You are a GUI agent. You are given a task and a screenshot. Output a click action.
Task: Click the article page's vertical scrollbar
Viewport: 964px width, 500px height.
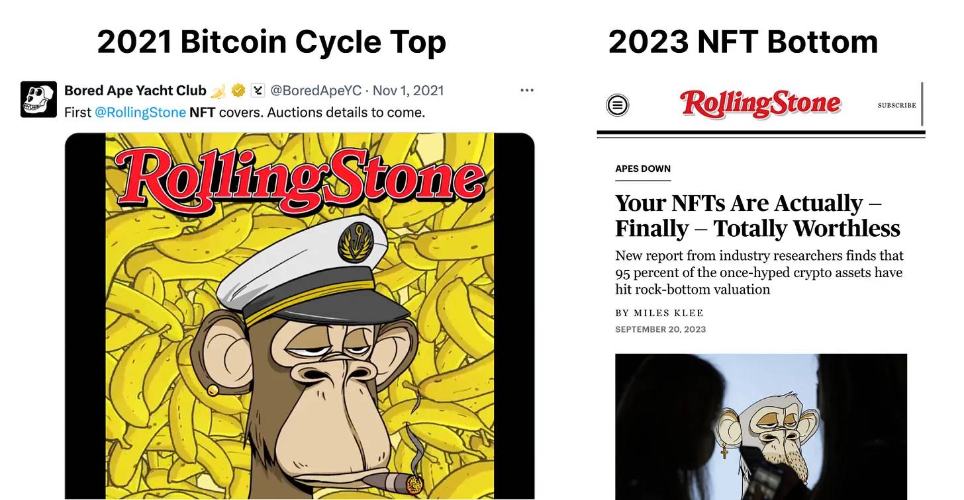point(922,104)
